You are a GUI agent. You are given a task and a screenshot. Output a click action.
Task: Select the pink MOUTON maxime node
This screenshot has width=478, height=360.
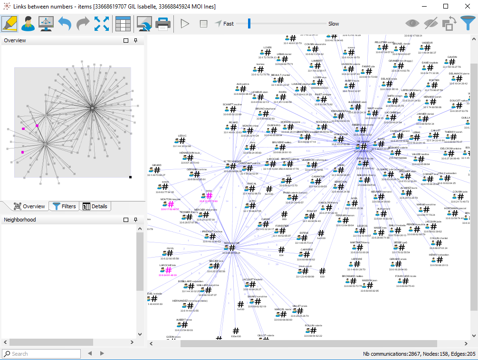(170, 204)
